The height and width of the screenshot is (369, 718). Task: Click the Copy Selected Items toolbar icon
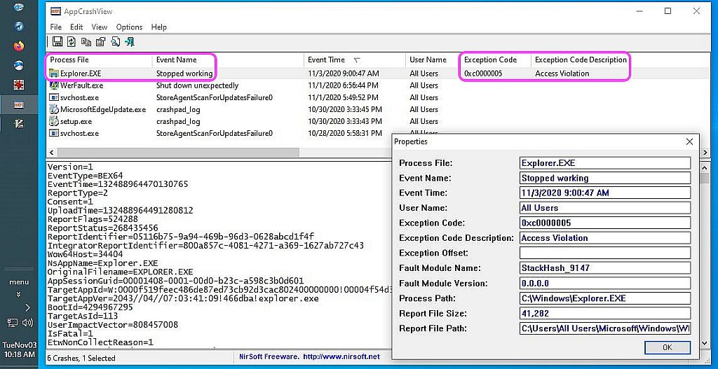(86, 41)
